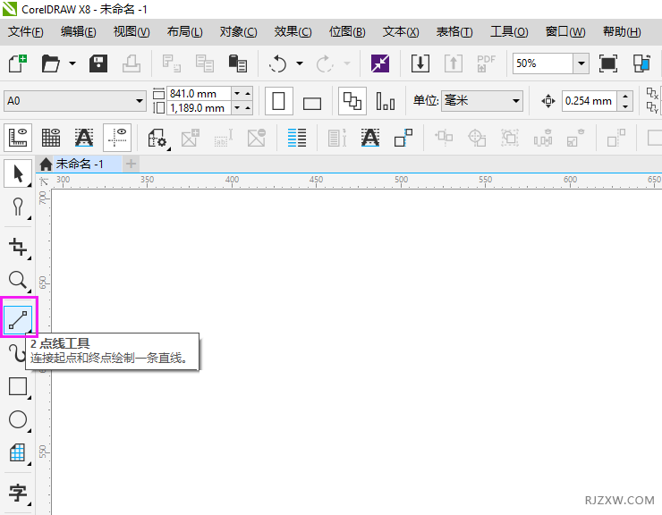The image size is (662, 515).
Task: Select the Zoom magnifier tool
Action: coord(18,280)
